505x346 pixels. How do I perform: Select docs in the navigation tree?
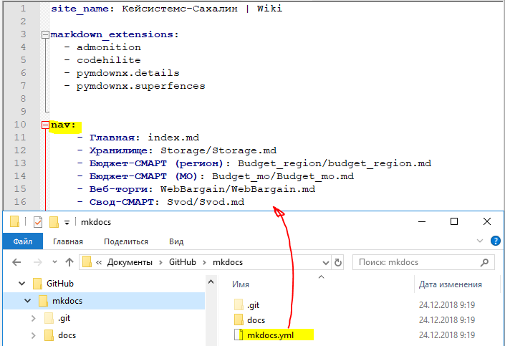click(67, 335)
